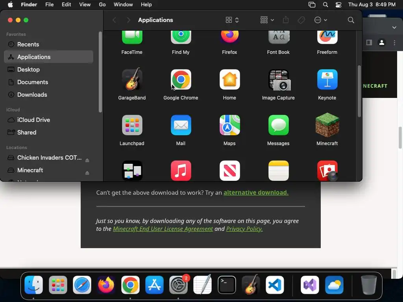The image size is (403, 302).
Task: Open Control Center in menu bar
Action: pyautogui.click(x=338, y=5)
